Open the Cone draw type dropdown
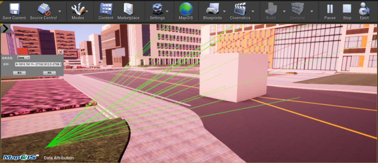Viewport: 378px width, 163px height. coord(24,58)
